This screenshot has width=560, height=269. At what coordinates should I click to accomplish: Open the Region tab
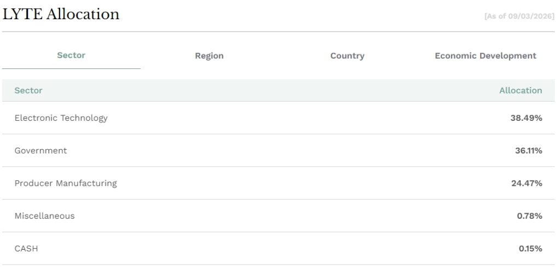(209, 56)
